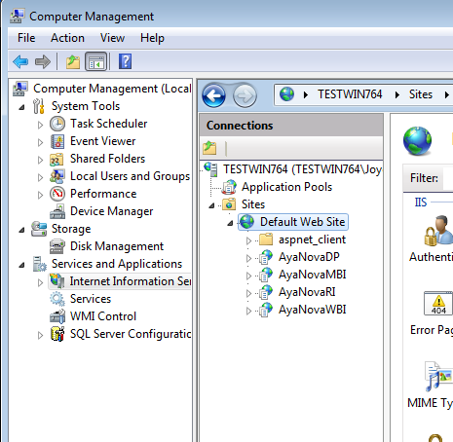Click the Shared Folders icon
The image size is (453, 442).
[x=57, y=159]
